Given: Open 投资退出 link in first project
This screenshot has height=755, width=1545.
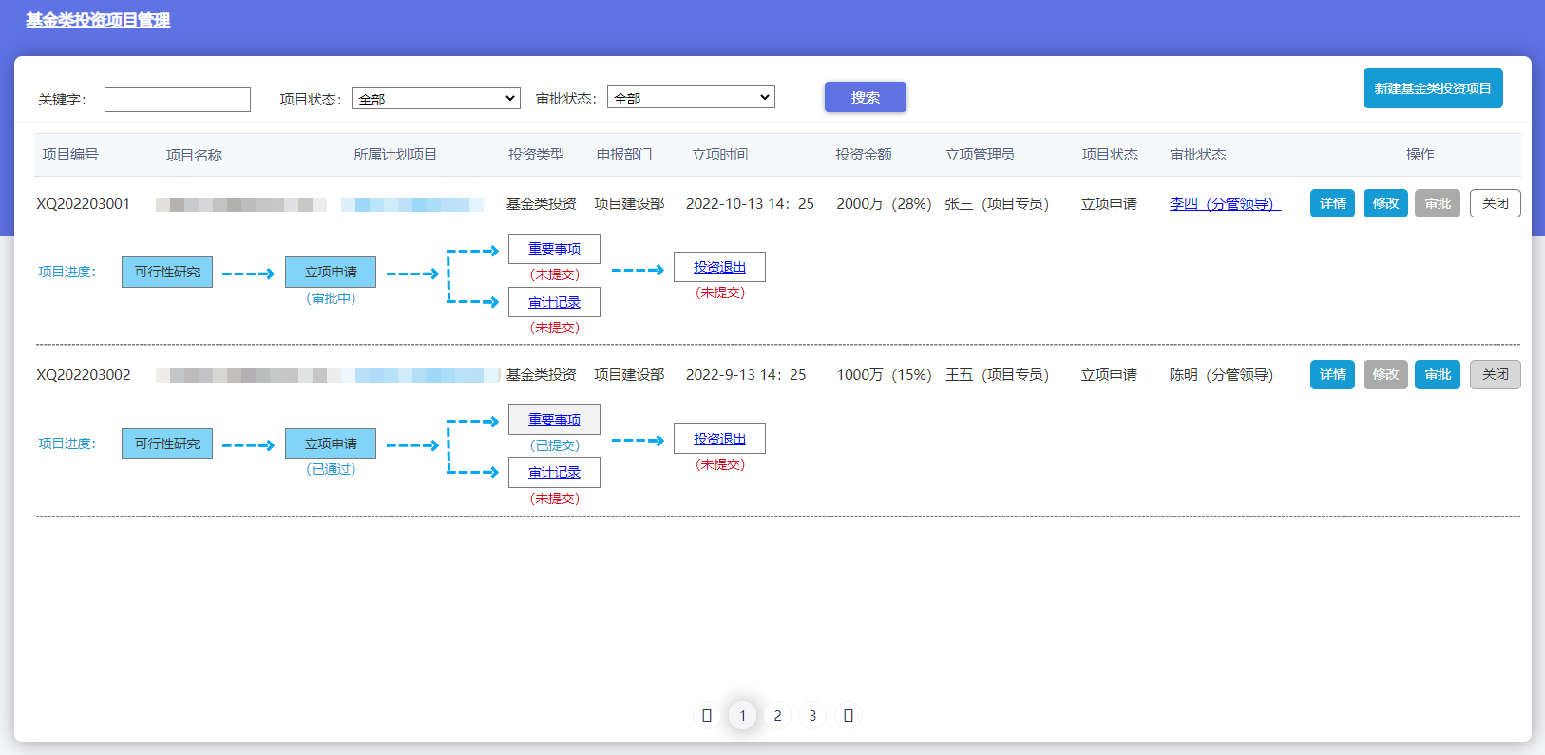Looking at the screenshot, I should 719,267.
